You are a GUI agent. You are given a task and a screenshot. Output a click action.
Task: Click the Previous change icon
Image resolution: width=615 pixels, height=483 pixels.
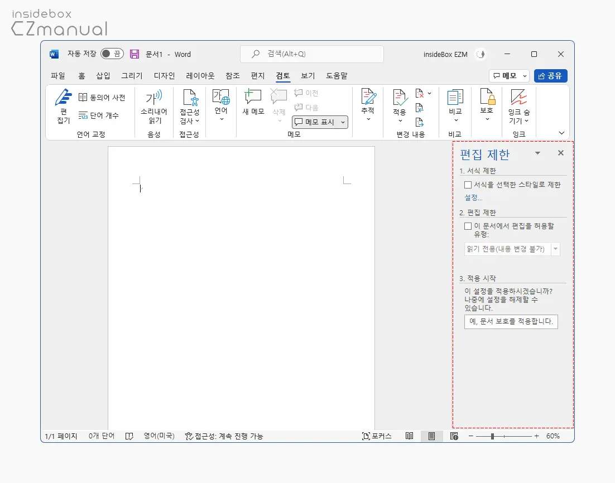[x=419, y=108]
